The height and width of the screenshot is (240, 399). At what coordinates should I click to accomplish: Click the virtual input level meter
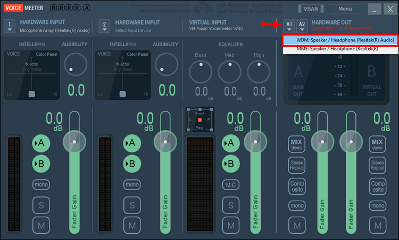[x=200, y=184]
